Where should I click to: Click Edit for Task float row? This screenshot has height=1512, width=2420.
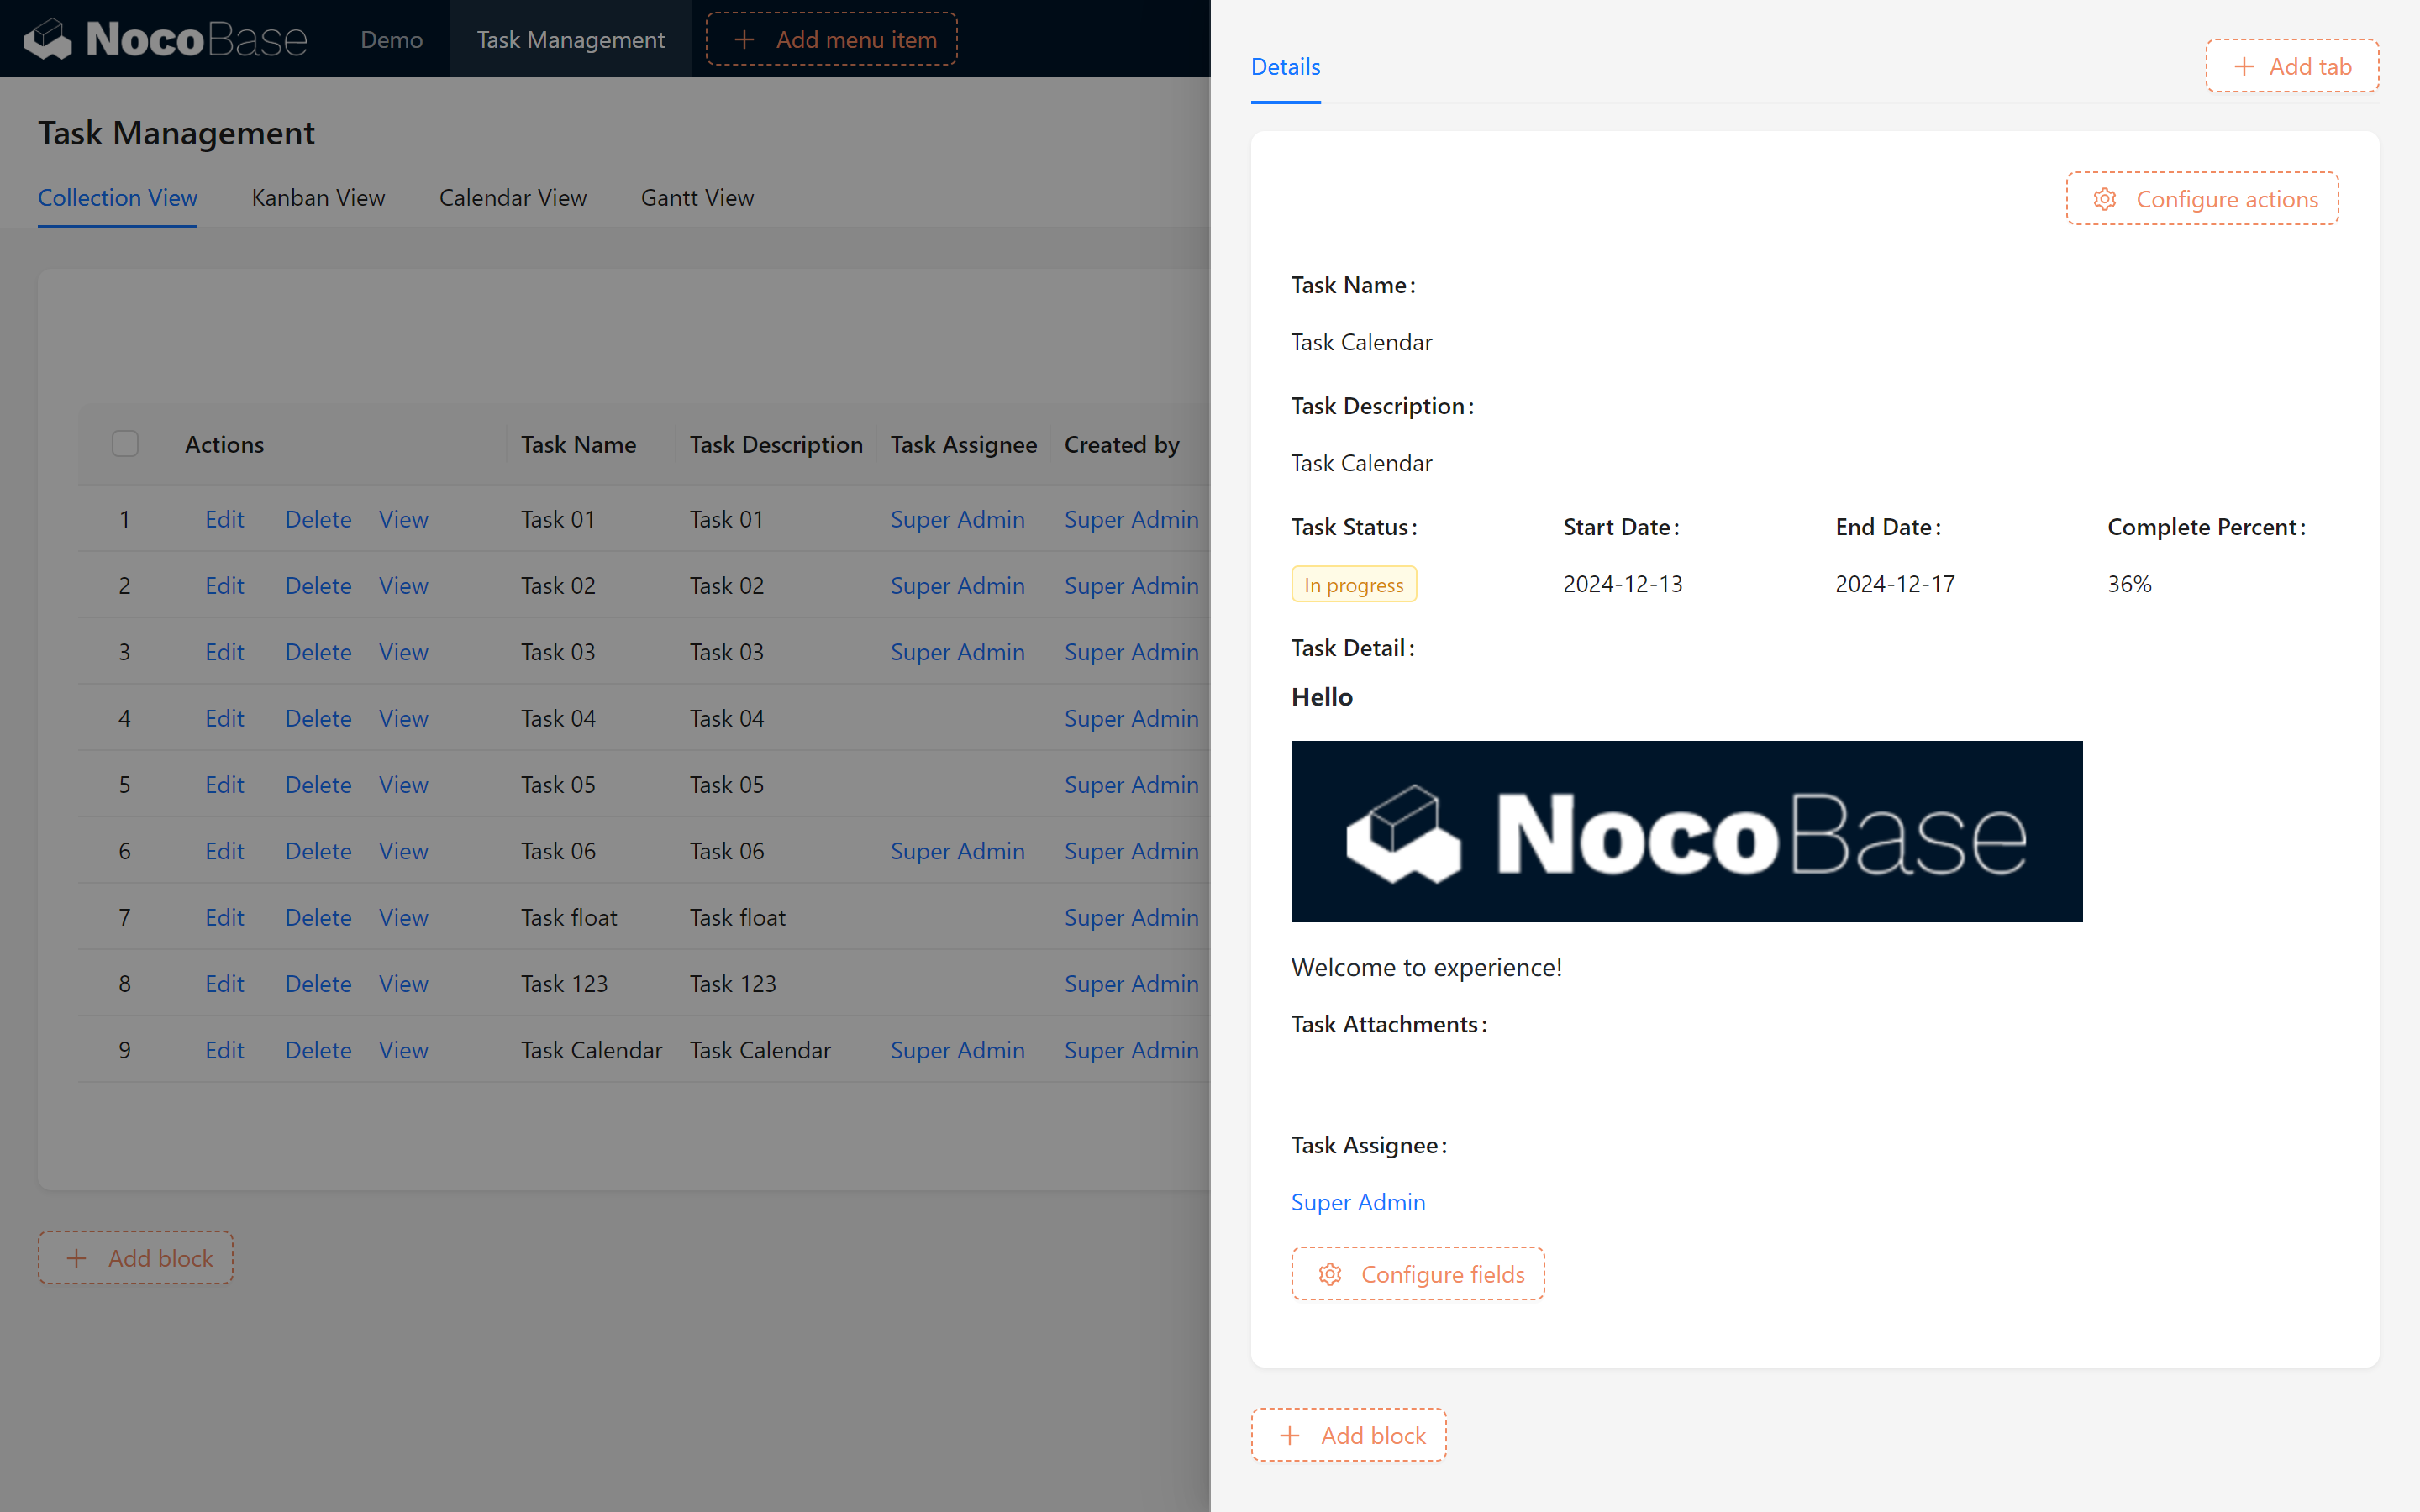[224, 917]
